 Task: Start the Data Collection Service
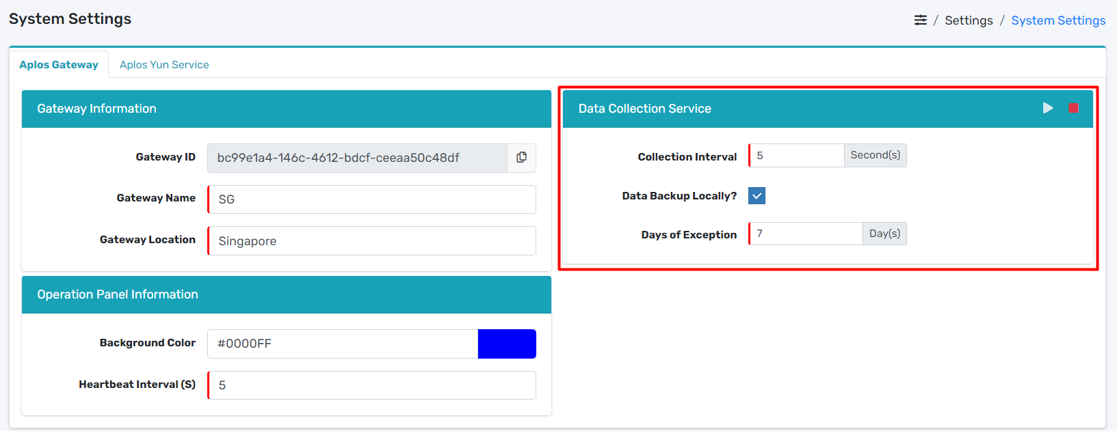click(1047, 108)
